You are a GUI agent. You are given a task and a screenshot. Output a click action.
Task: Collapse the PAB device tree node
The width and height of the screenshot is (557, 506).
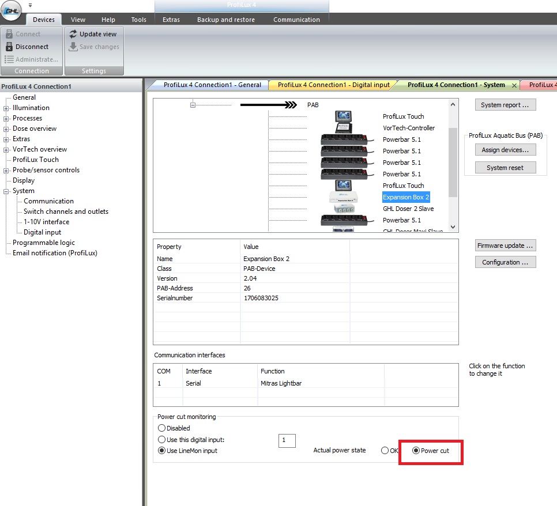(193, 105)
